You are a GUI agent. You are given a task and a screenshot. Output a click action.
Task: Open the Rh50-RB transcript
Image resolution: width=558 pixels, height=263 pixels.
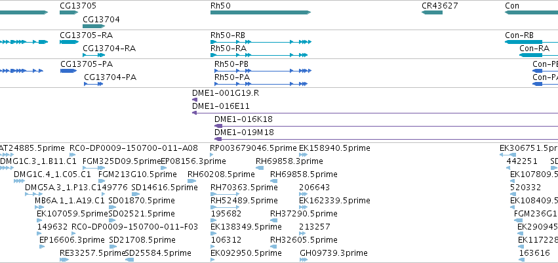click(x=261, y=42)
